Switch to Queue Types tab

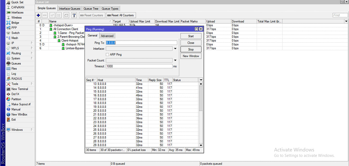coord(110,9)
